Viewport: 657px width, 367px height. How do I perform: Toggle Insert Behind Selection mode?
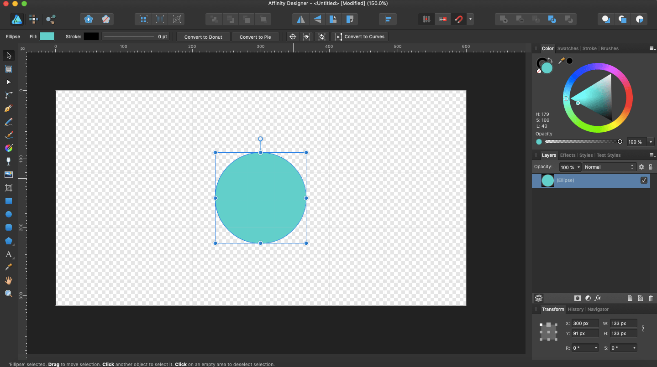pyautogui.click(x=606, y=19)
